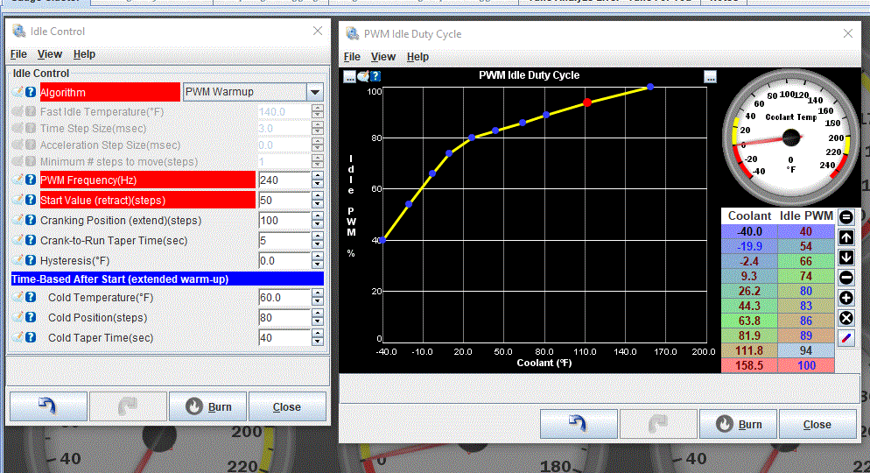Click the X icon beside the Idle PWM table
Viewport: 870px width, 473px height.
tap(846, 318)
